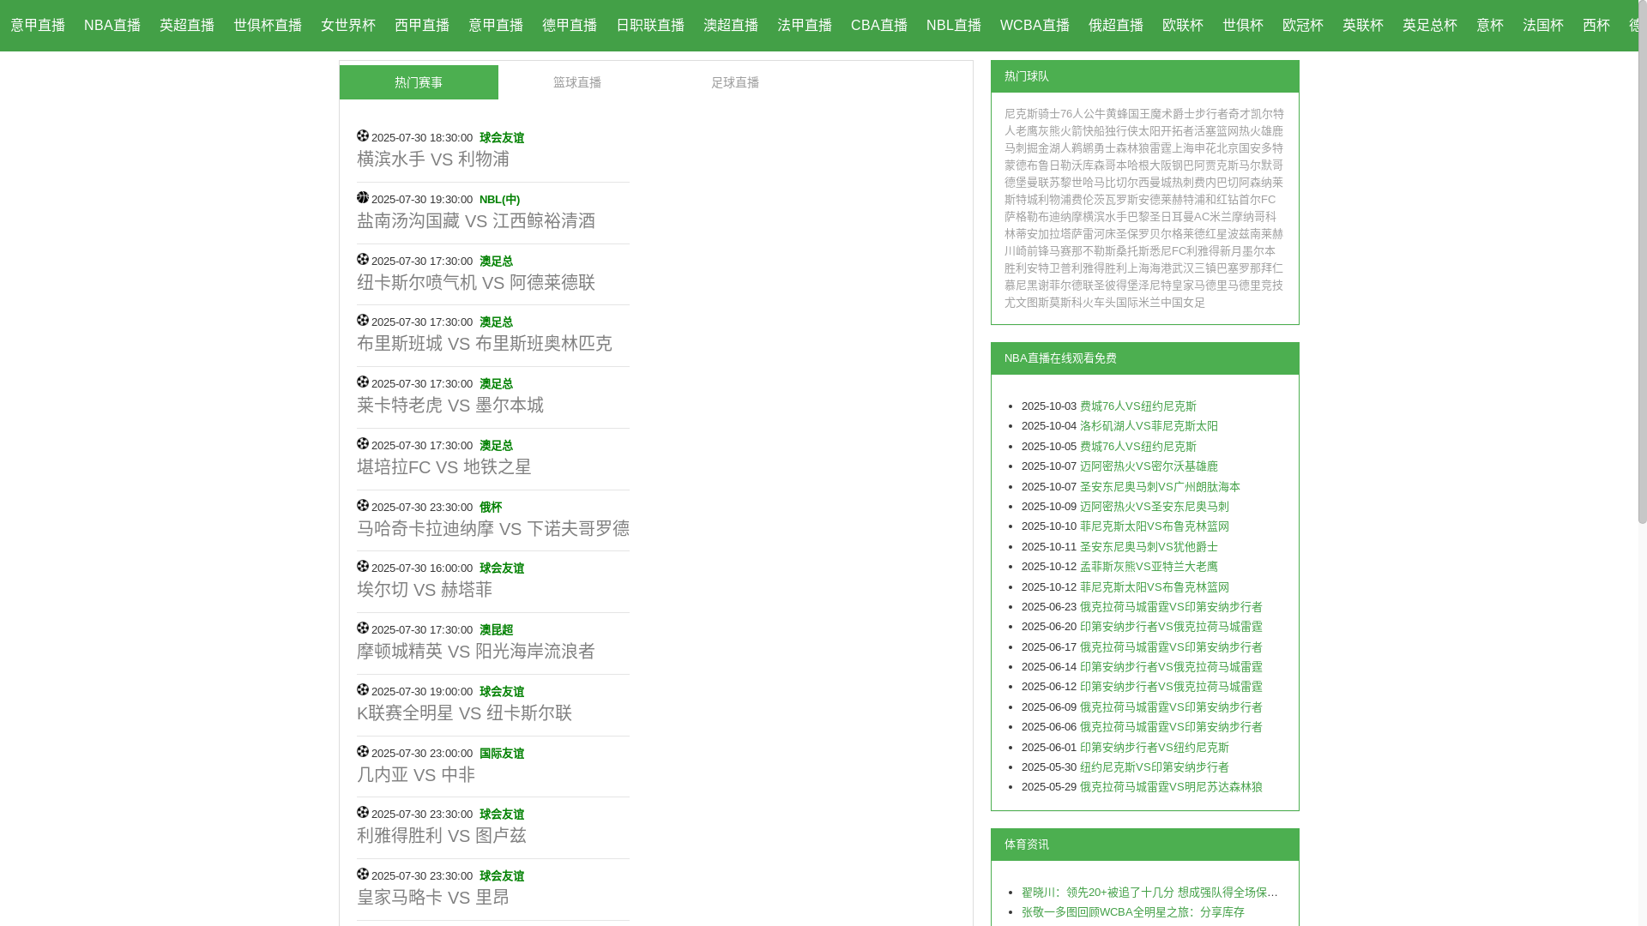Open match 马哈奇卡拉迪纳摩 VS 下诺夫哥罗德
Image resolution: width=1647 pixels, height=926 pixels.
[x=493, y=529]
